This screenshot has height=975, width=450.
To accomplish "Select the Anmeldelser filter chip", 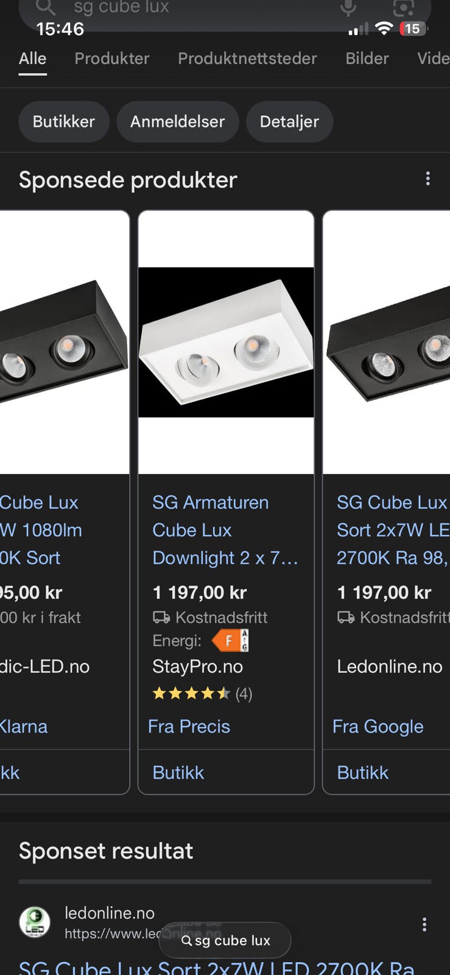I will coord(177,121).
